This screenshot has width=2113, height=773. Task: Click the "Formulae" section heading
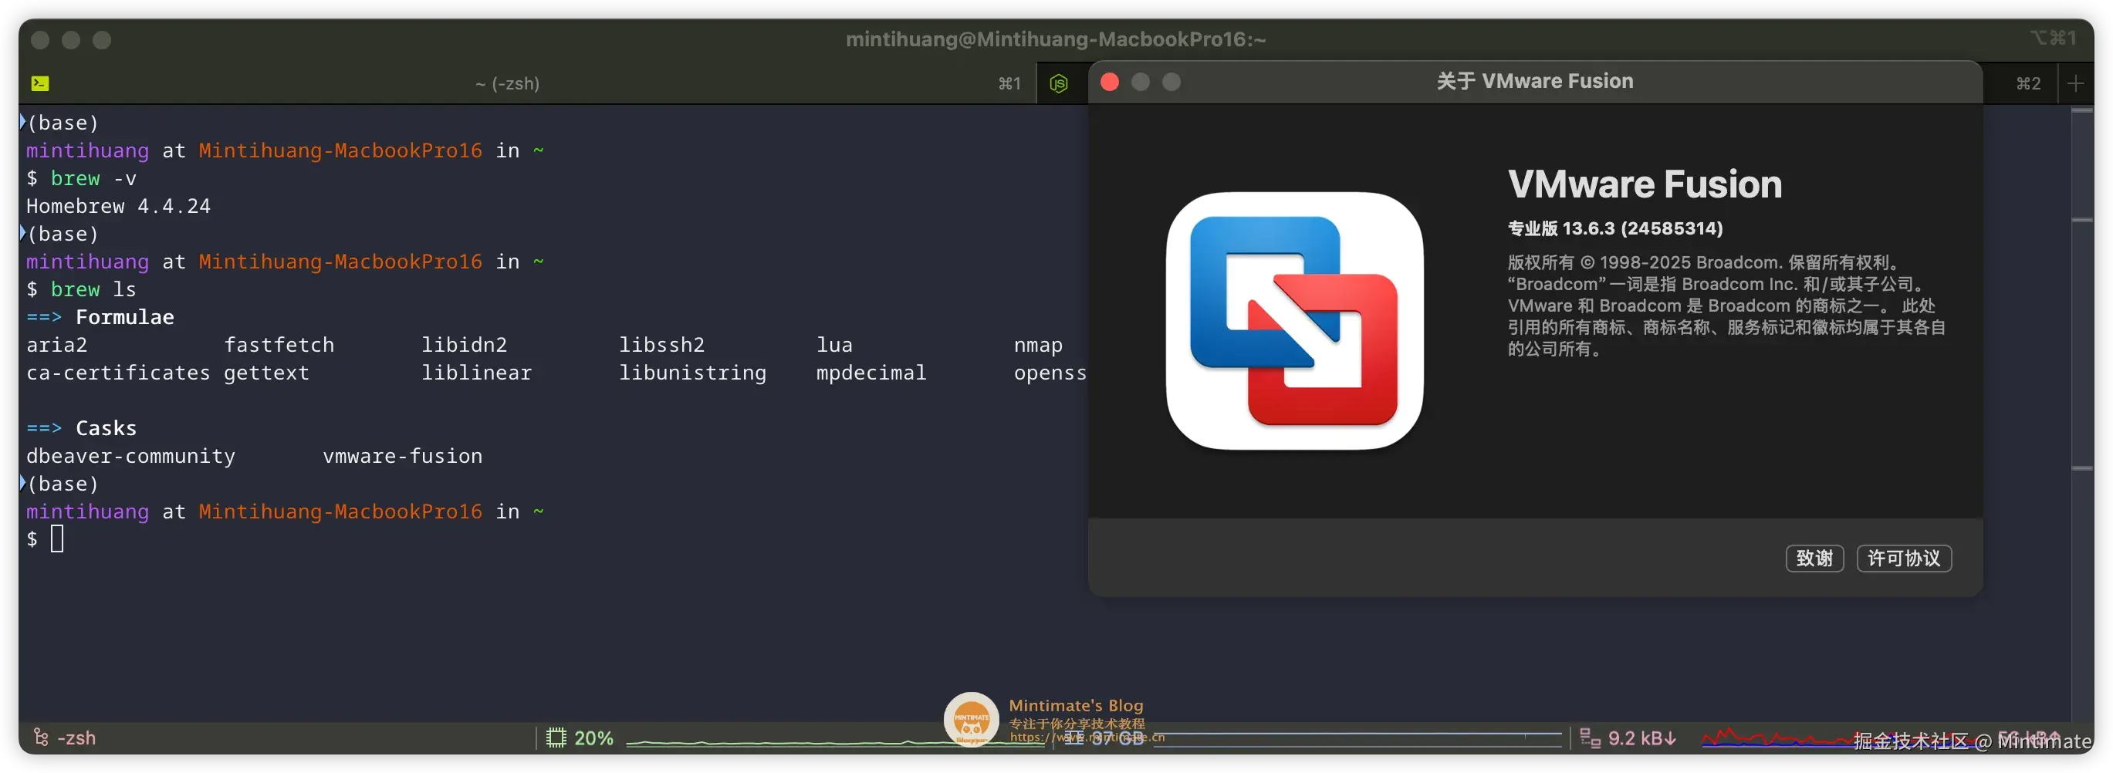pyautogui.click(x=125, y=317)
